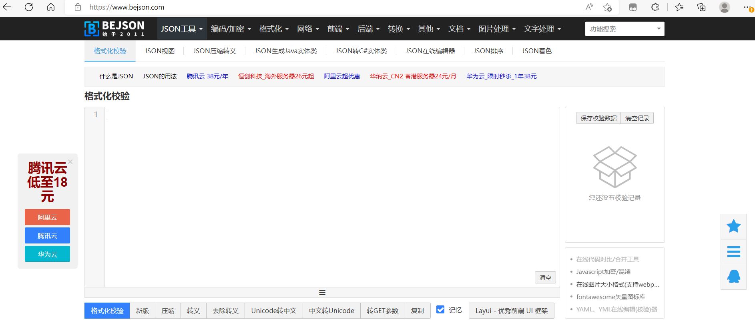755x323 pixels.
Task: Activate the read aloud icon
Action: coord(589,7)
